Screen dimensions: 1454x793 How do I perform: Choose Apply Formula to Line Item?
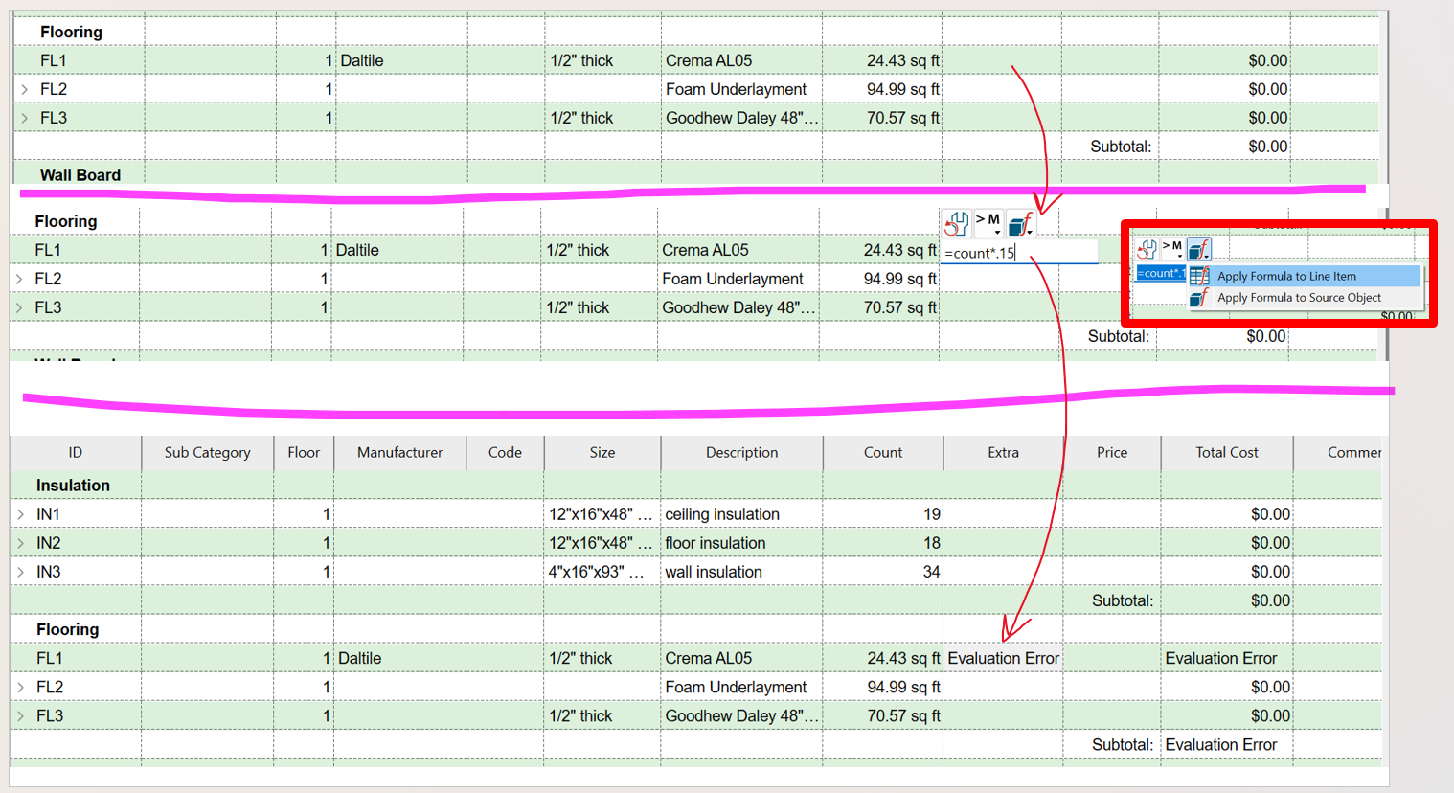pos(1285,276)
